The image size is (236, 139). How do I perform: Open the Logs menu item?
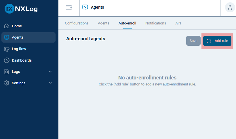(x=28, y=72)
